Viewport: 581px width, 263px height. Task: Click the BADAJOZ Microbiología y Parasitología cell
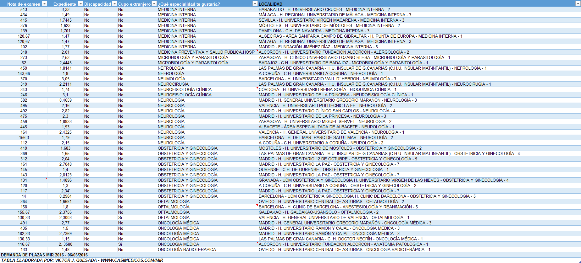click(419, 63)
